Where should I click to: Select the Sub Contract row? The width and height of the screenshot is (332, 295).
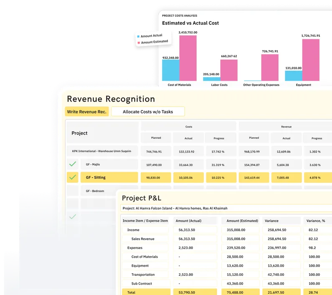[x=146, y=283]
